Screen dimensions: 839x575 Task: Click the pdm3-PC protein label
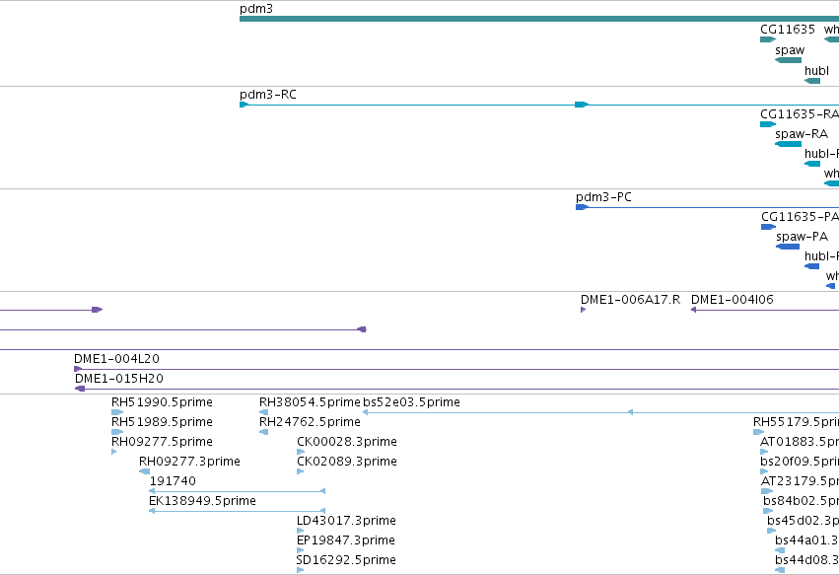click(x=603, y=197)
